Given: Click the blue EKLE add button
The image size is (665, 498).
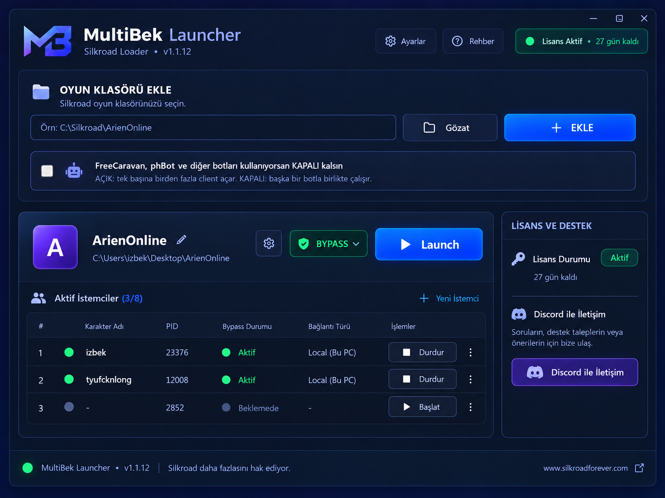Looking at the screenshot, I should (570, 127).
